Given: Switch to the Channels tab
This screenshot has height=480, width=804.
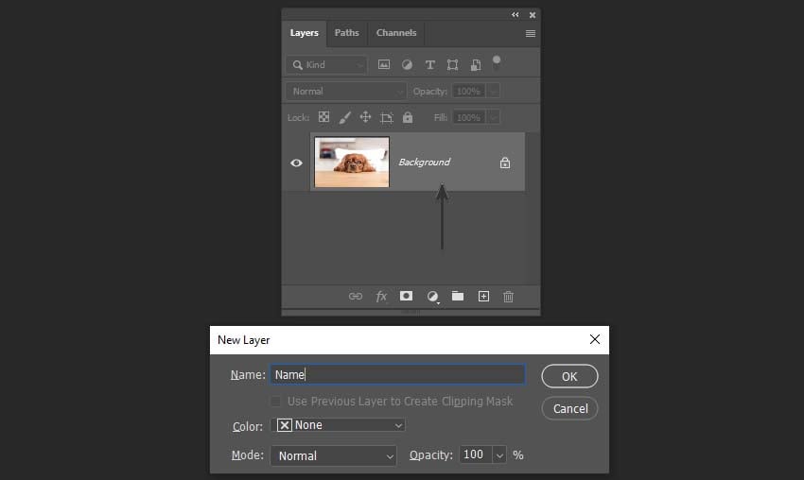Looking at the screenshot, I should pos(396,33).
